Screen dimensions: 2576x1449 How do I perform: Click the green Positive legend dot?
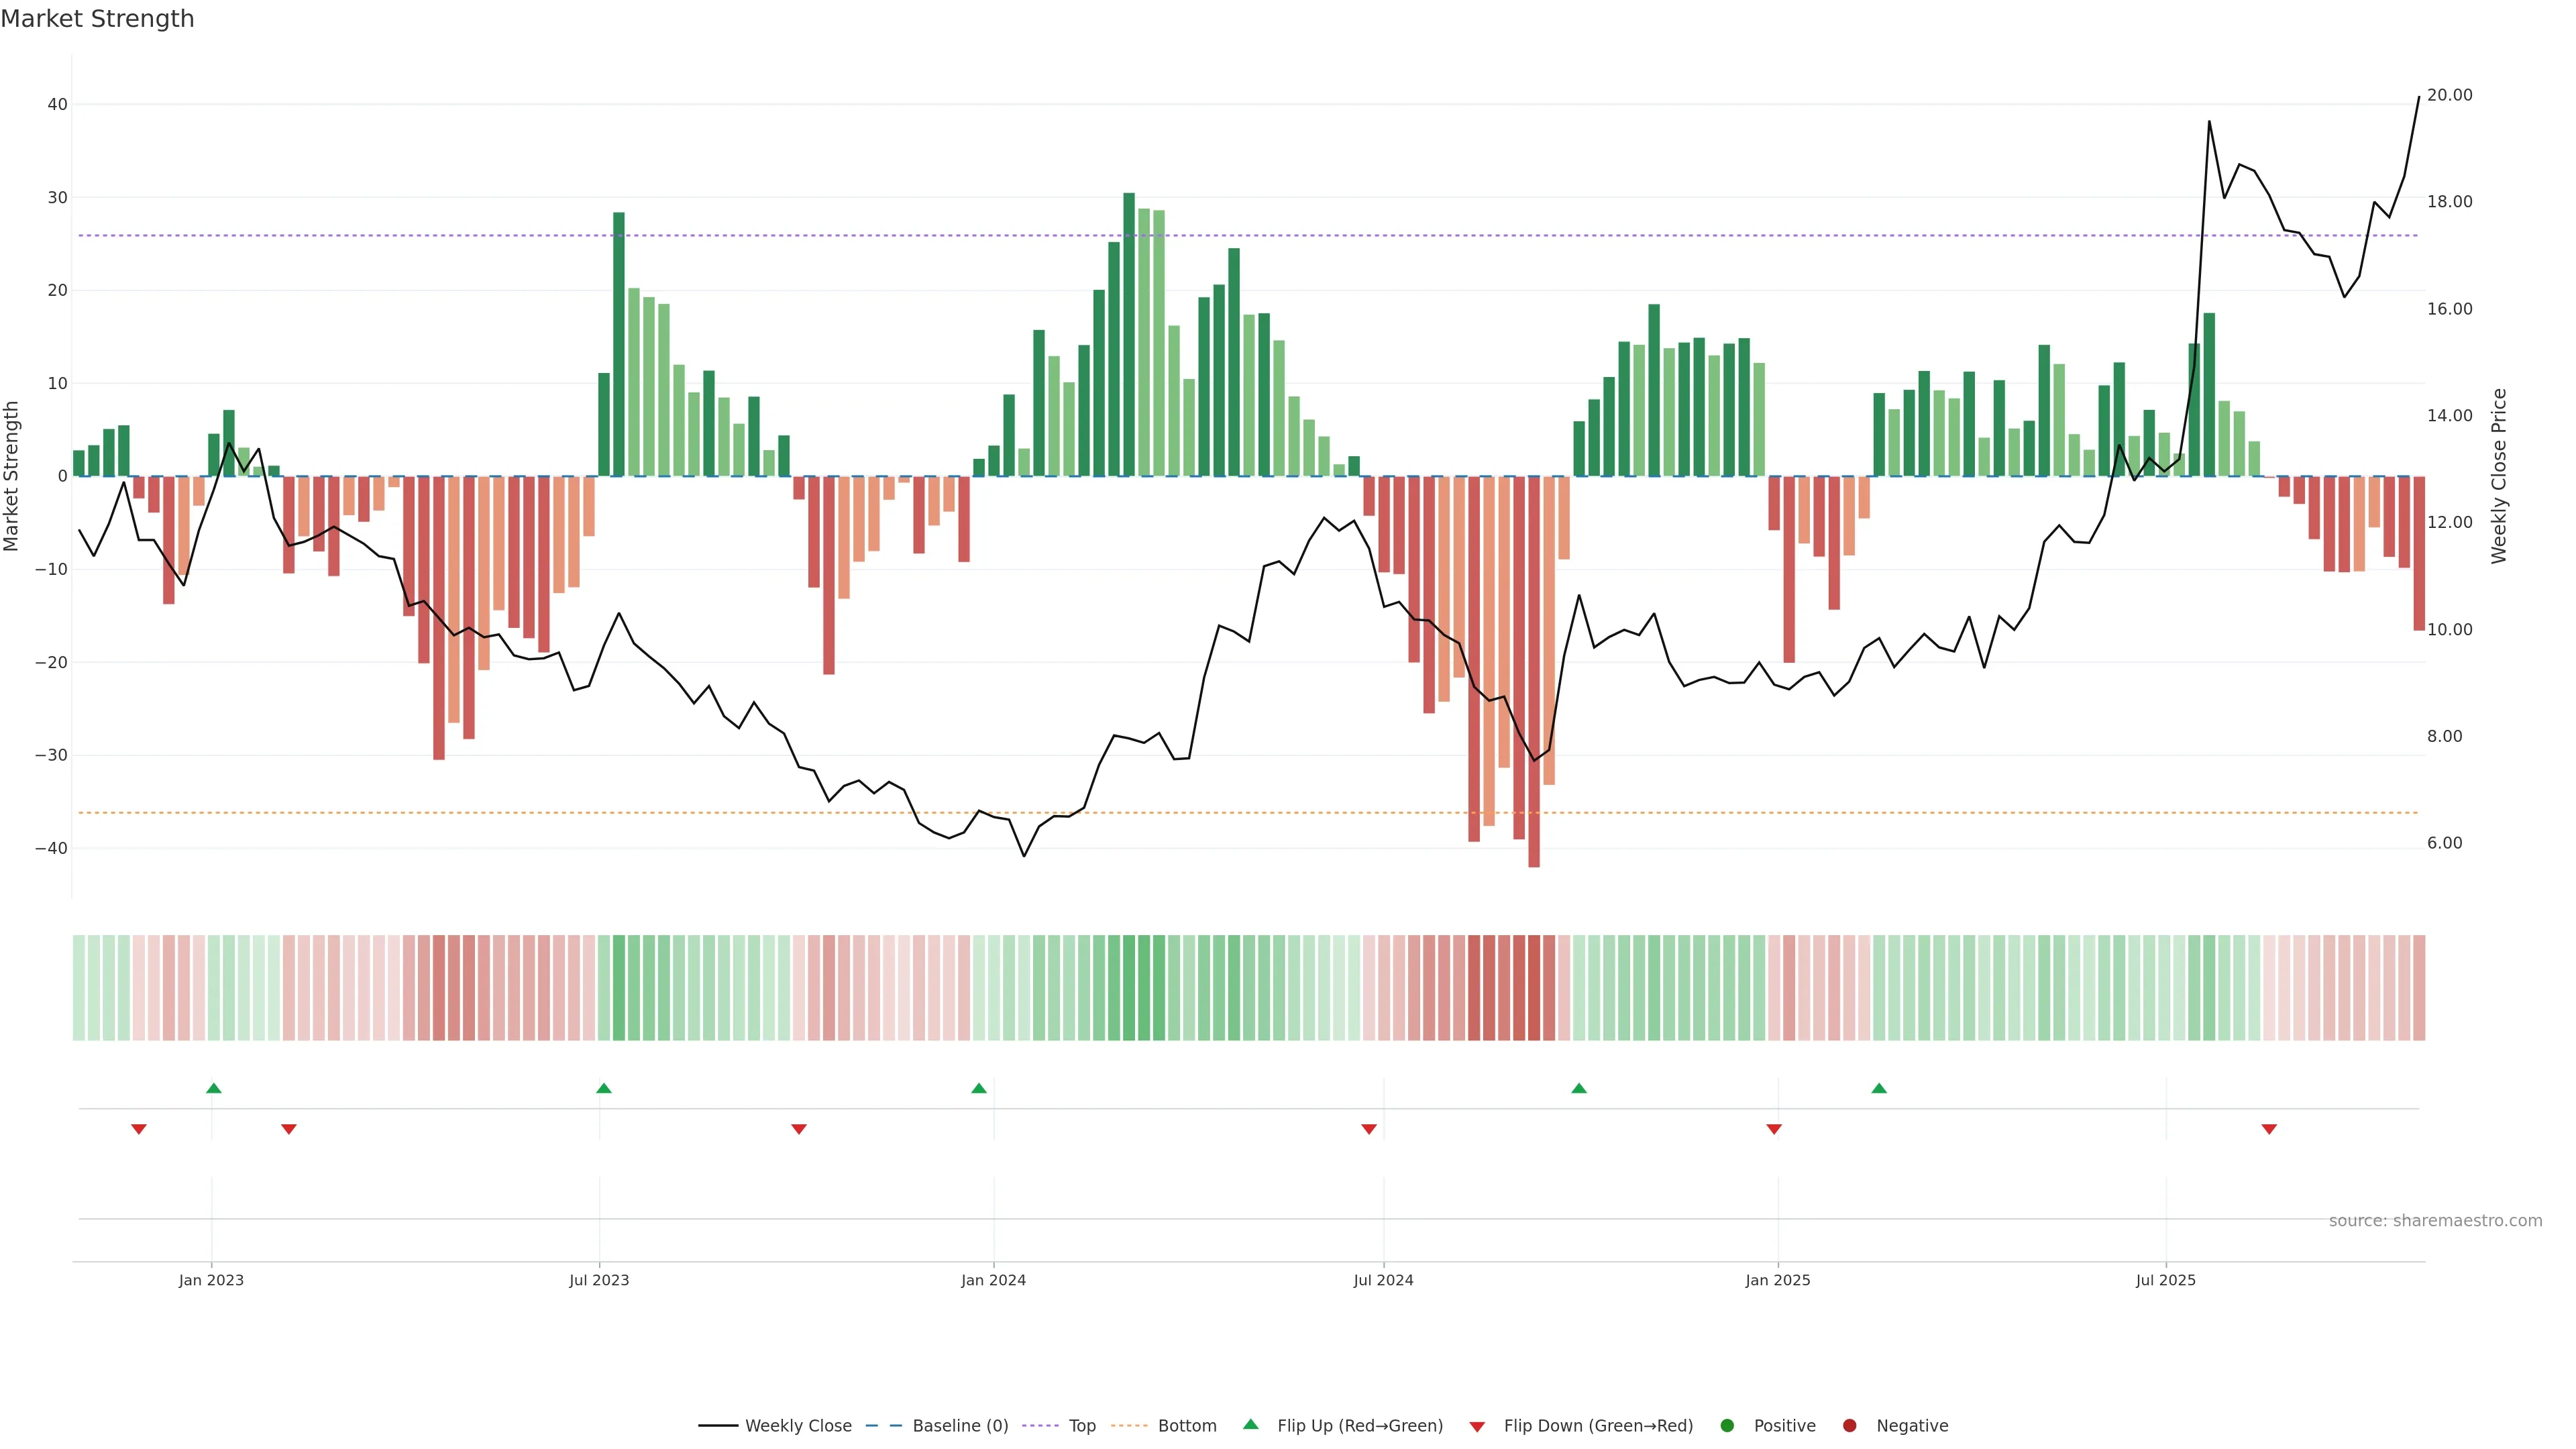point(1727,1425)
